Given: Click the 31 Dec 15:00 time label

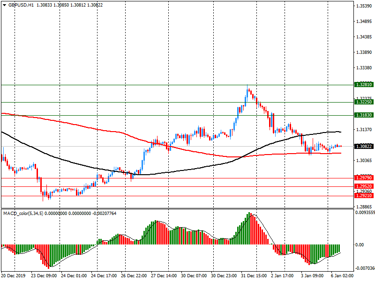Looking at the screenshot, I should pos(254,276).
